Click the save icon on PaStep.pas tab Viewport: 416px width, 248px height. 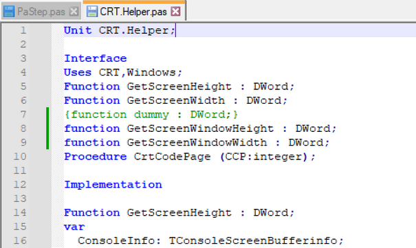[9, 12]
